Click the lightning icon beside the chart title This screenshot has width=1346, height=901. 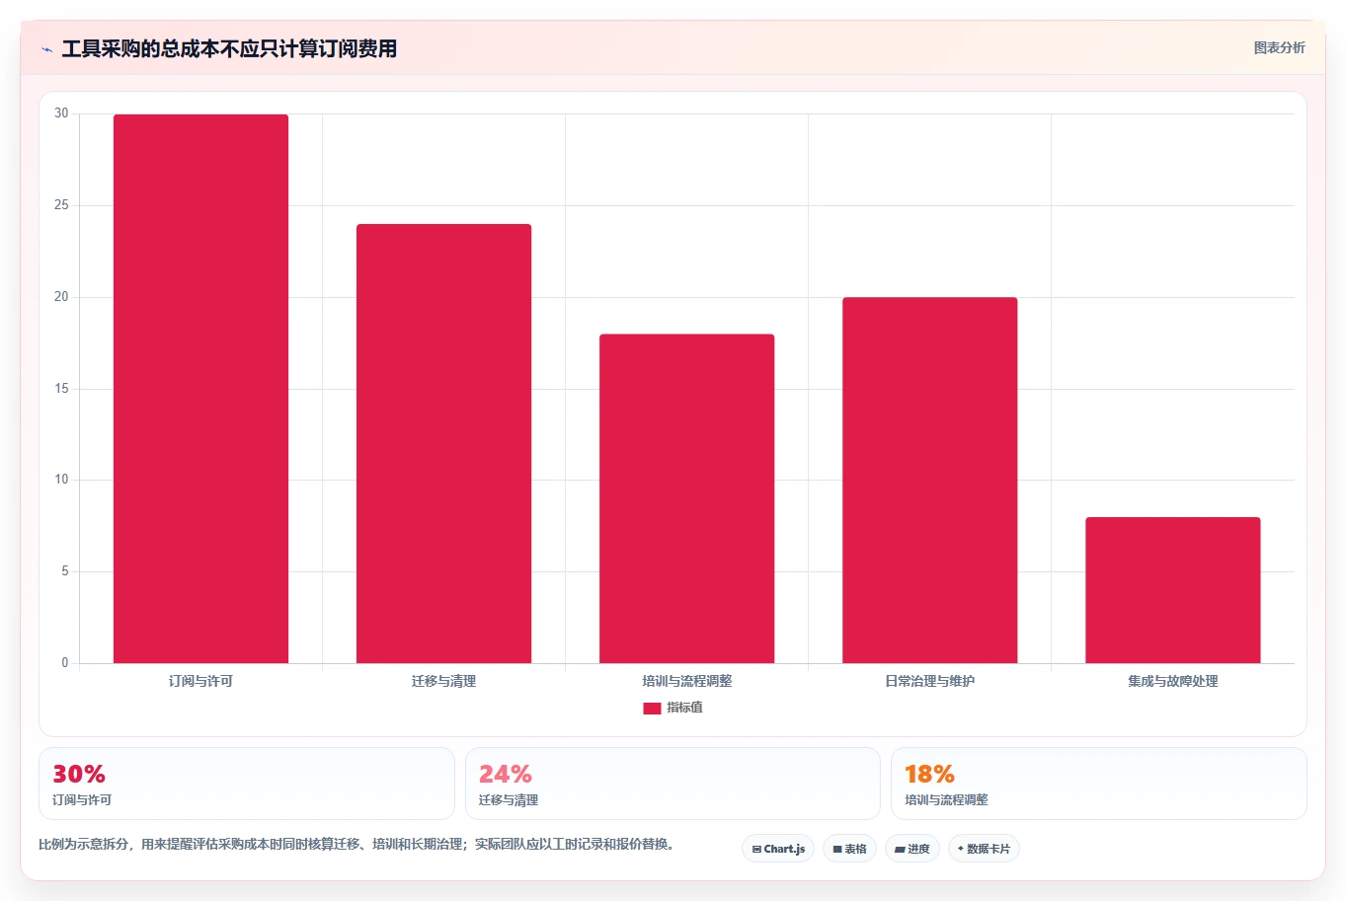[x=46, y=49]
